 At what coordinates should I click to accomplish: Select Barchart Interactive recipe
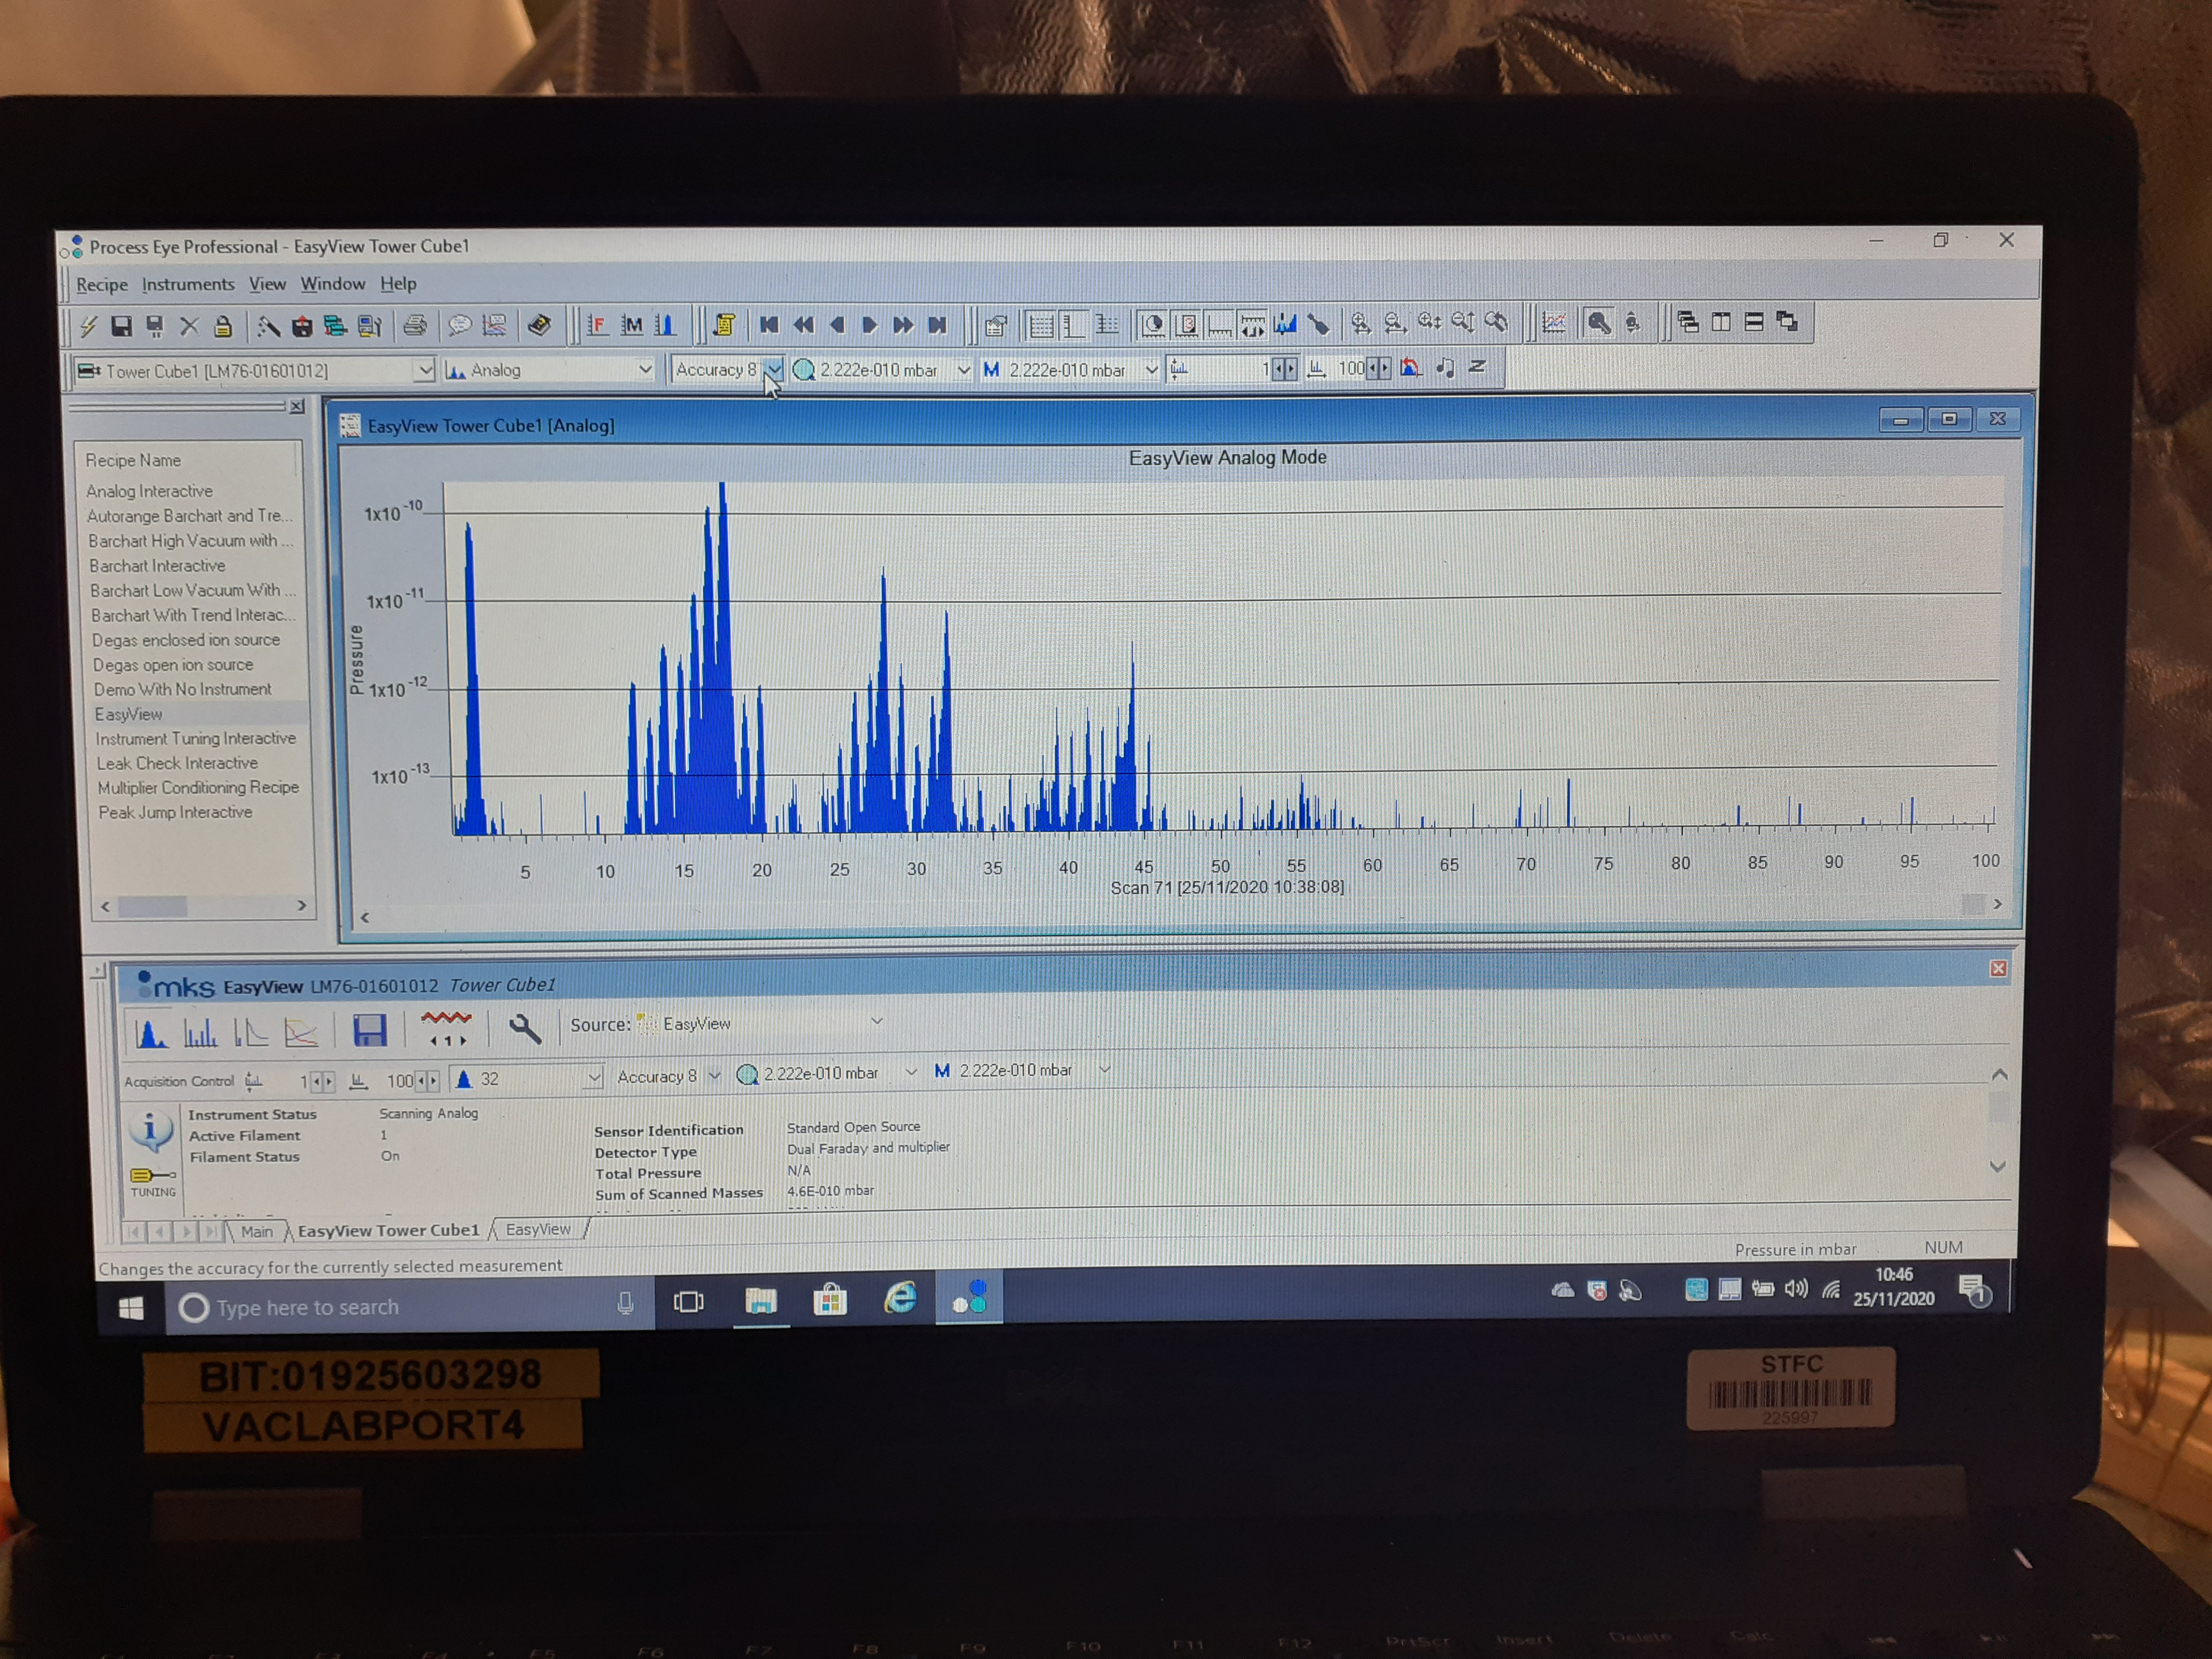click(x=157, y=566)
